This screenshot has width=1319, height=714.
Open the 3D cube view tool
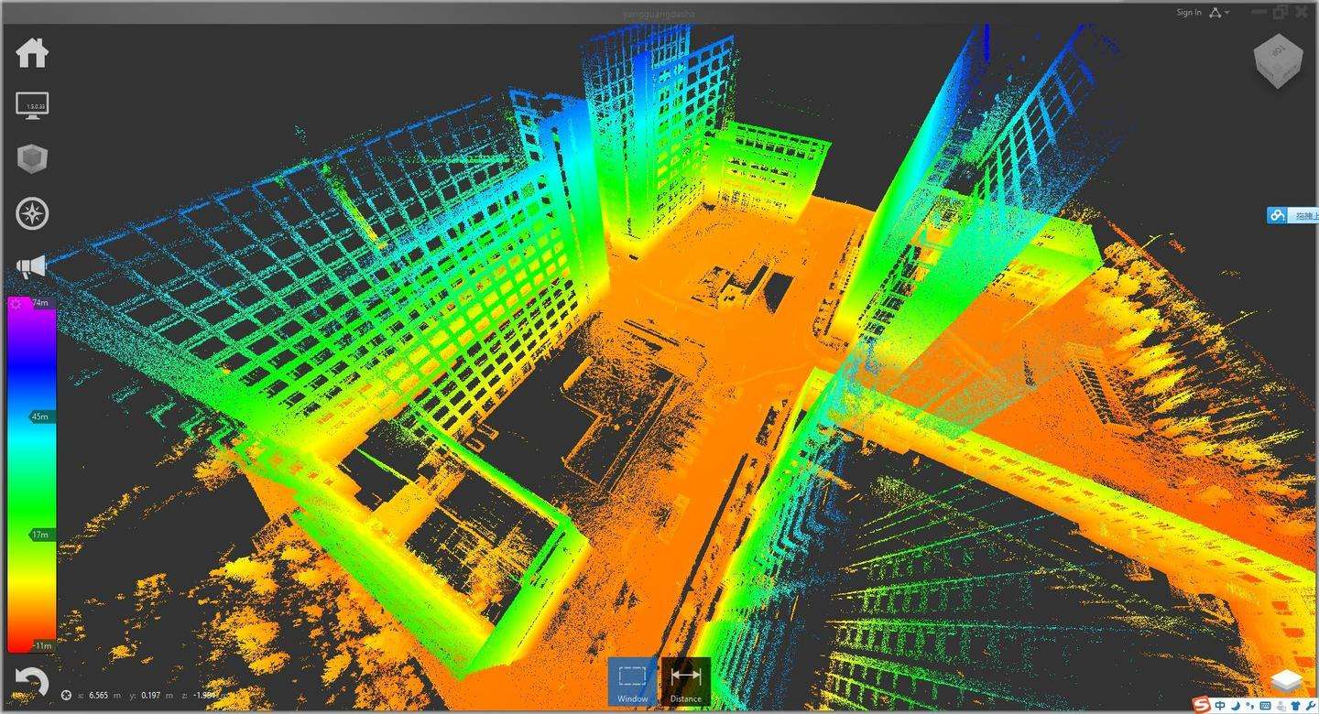pos(32,159)
